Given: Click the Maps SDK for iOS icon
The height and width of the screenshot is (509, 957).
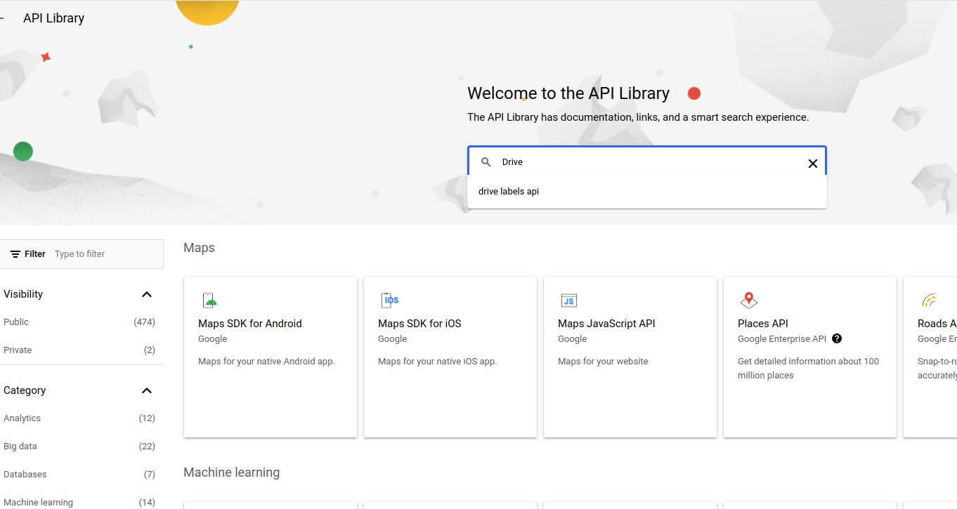Looking at the screenshot, I should pos(389,300).
